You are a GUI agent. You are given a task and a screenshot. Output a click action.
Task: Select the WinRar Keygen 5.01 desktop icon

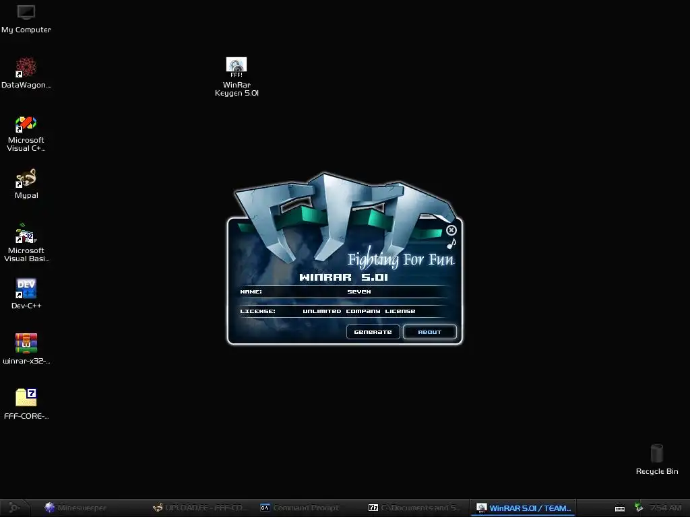(x=237, y=77)
